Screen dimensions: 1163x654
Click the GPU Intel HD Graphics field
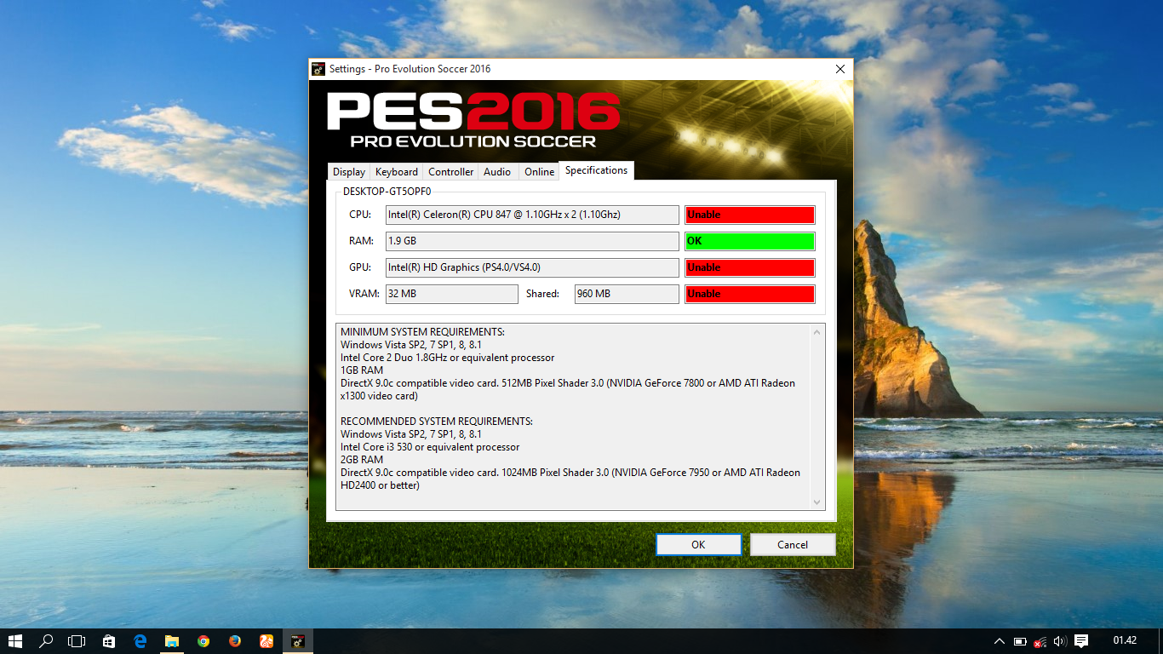point(532,267)
